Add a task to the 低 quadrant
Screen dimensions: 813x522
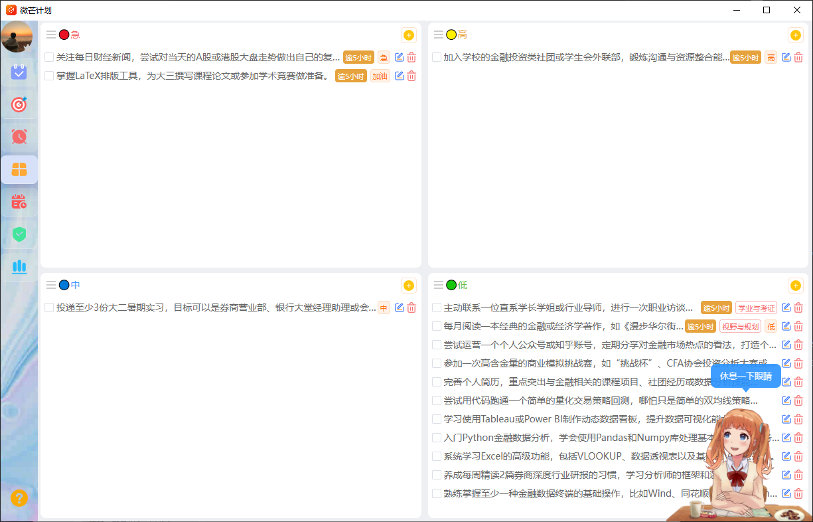796,286
